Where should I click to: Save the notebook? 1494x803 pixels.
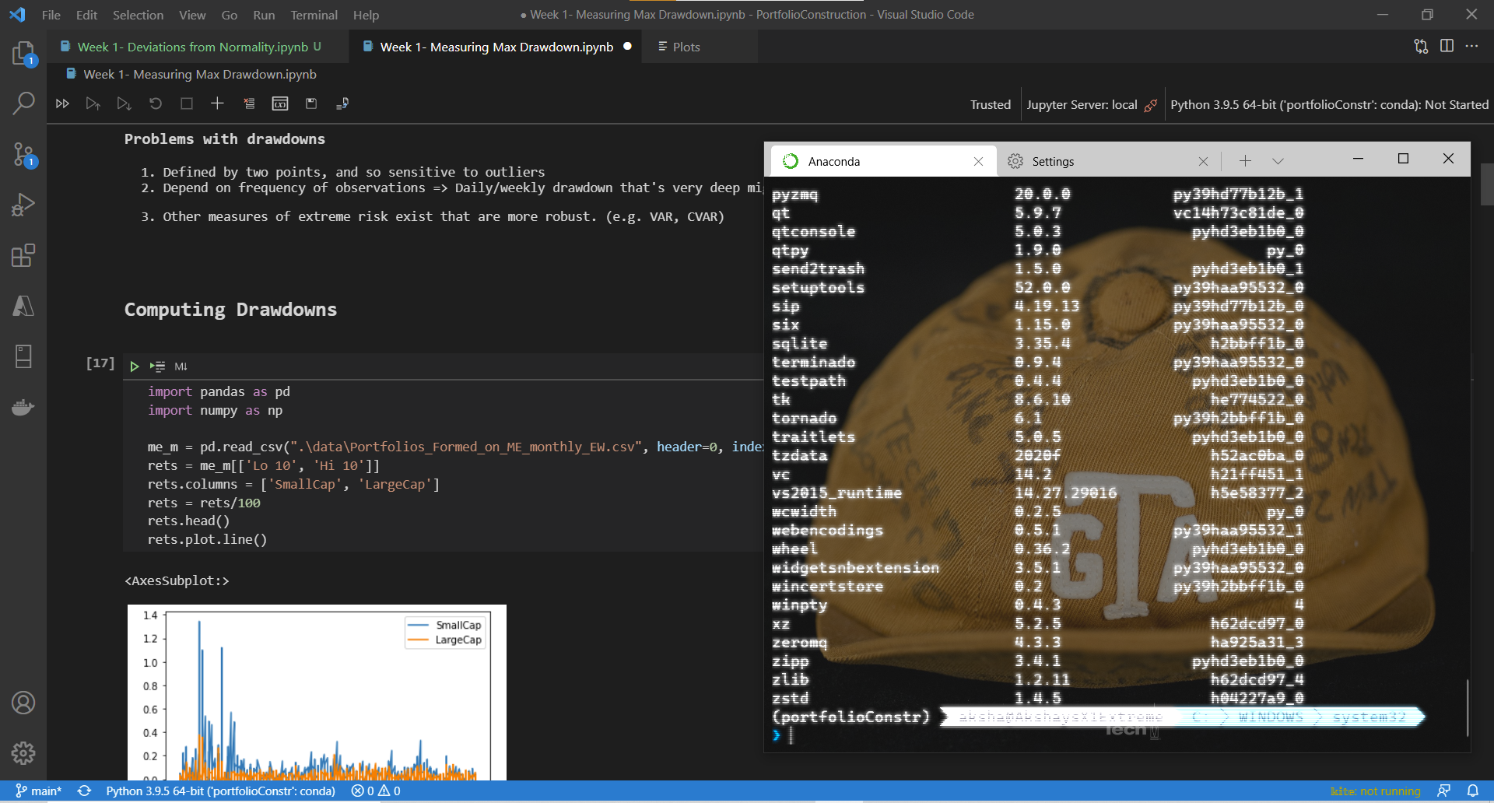point(311,103)
